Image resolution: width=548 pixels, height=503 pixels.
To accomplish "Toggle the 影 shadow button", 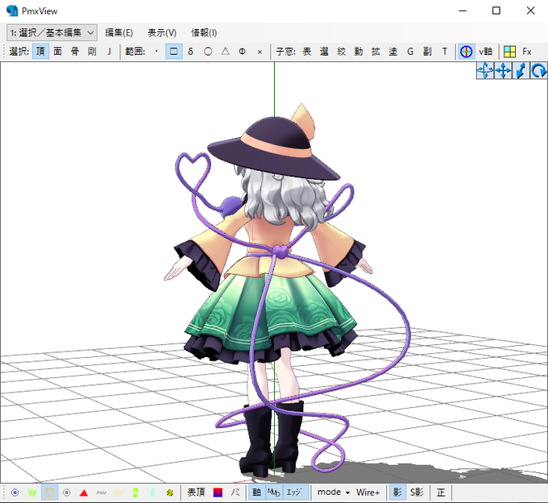I will click(x=397, y=493).
